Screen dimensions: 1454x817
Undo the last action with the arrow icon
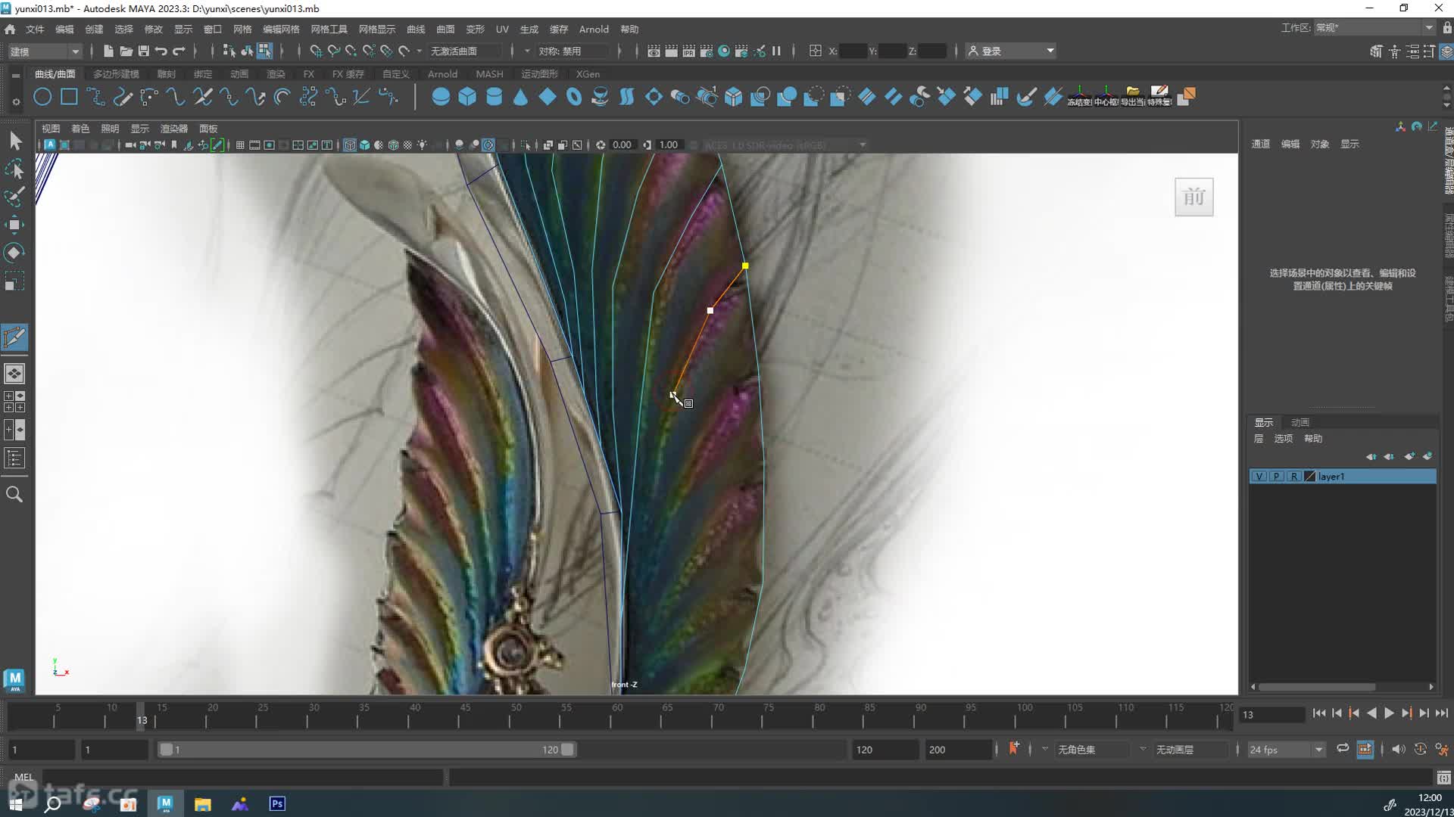(161, 51)
